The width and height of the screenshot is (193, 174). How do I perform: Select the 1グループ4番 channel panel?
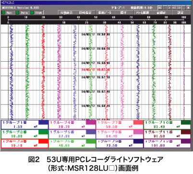(x=72, y=125)
